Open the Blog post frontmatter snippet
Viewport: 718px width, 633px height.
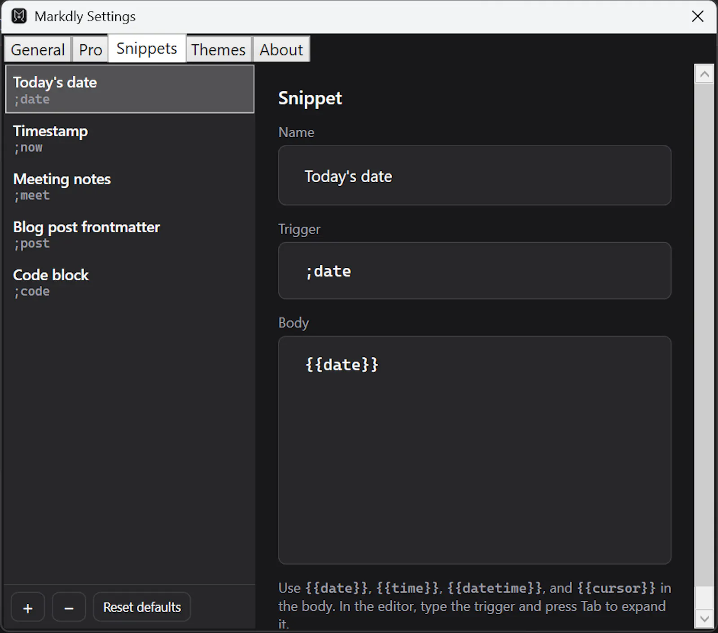point(130,234)
